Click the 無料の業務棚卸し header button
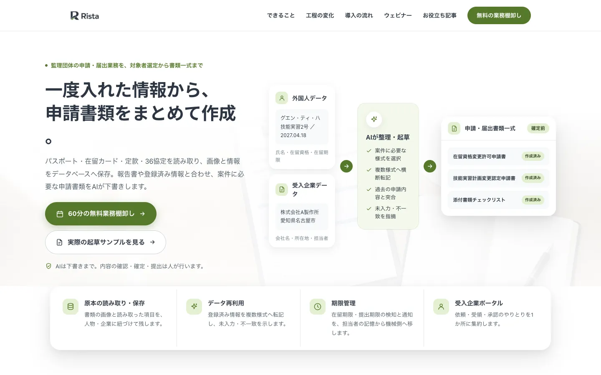601x375 pixels. 499,15
